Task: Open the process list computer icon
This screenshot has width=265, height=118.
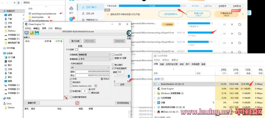Action: click(x=26, y=33)
